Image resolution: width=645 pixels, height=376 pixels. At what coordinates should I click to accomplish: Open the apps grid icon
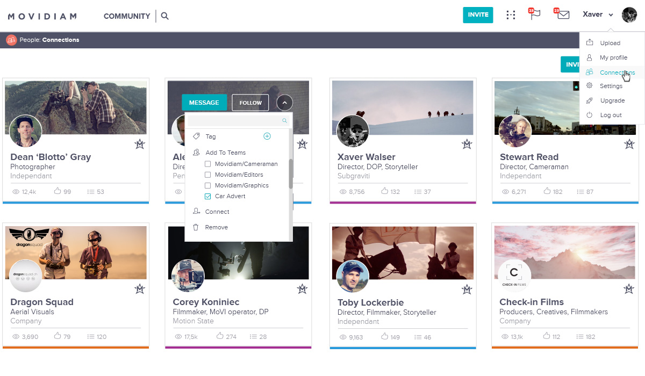click(x=511, y=15)
